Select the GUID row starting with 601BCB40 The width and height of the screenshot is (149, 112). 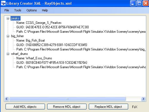(52, 63)
